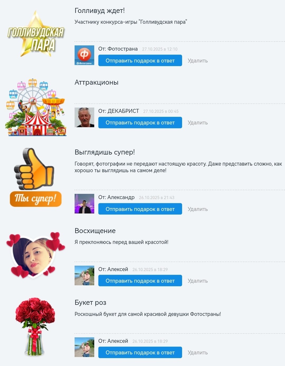285x366 pixels.
Task: Delete the rose bouquet gift
Action: click(x=198, y=353)
